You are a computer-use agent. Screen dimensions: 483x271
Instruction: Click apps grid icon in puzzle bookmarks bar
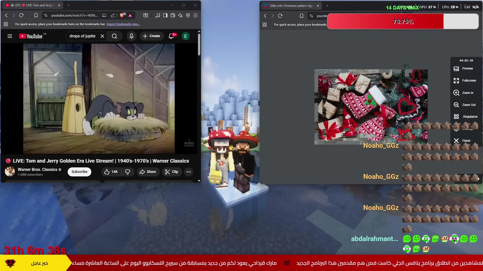click(265, 24)
